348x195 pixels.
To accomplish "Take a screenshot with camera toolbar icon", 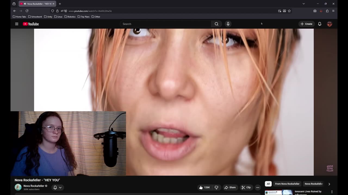I will pos(315,11).
